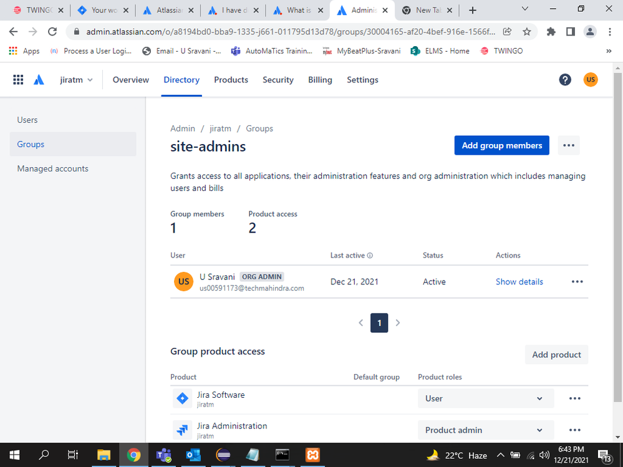Screen dimensions: 623x467
Task: Select the Directory tab
Action: pyautogui.click(x=181, y=80)
